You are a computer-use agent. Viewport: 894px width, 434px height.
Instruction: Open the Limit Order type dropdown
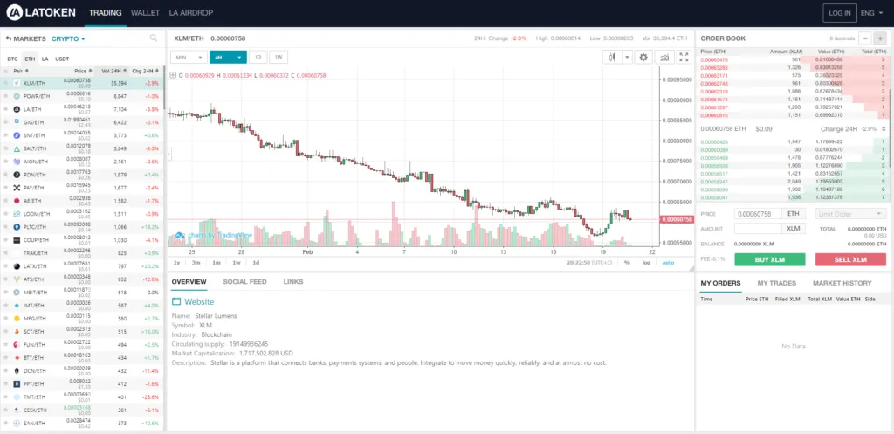850,214
